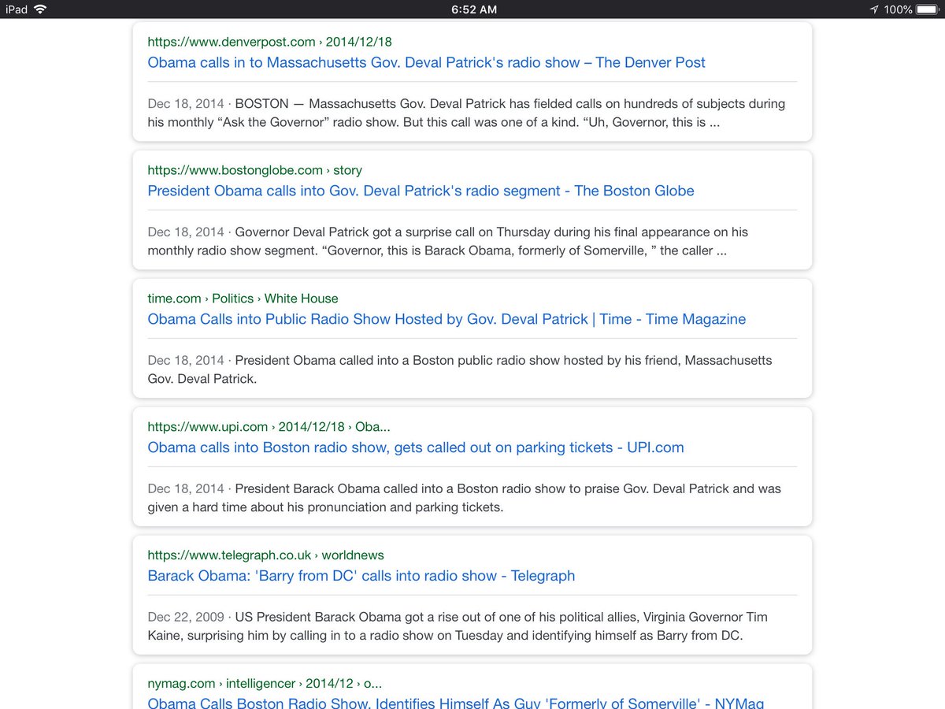Screen dimensions: 945x709
Task: Tap the 6:52 AM clock
Action: click(473, 9)
